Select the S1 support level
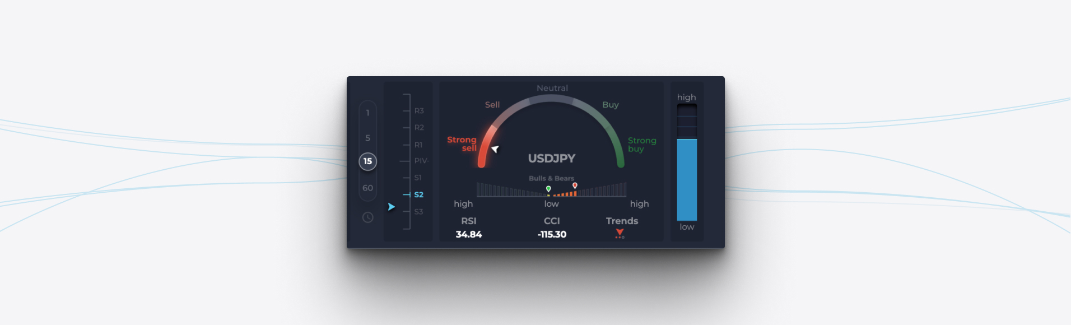1071x325 pixels. (418, 178)
